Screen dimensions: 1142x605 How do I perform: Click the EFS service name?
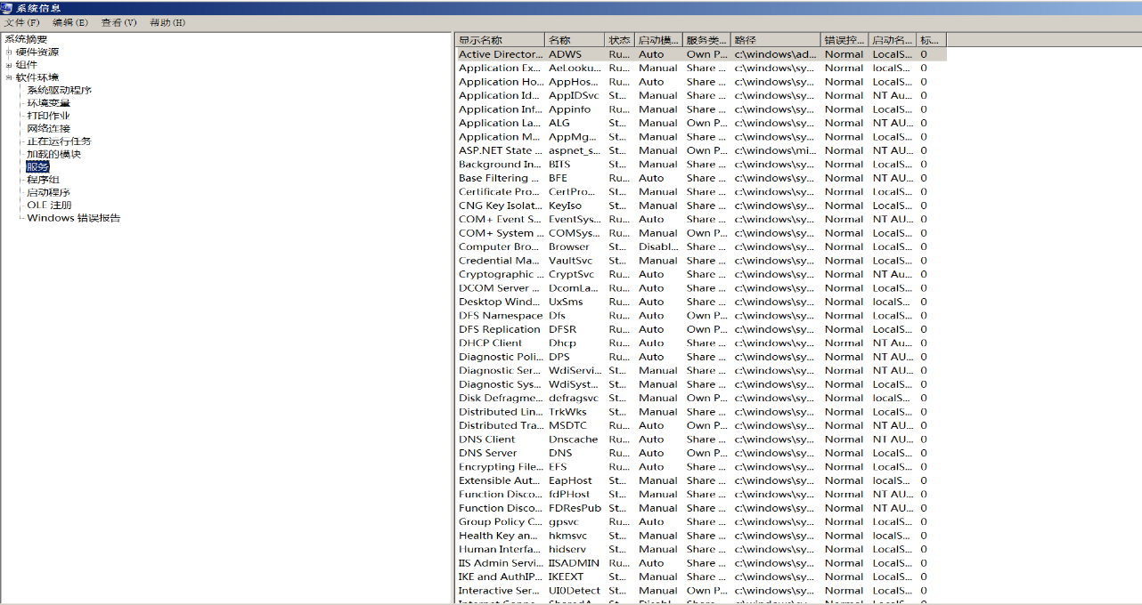point(558,467)
